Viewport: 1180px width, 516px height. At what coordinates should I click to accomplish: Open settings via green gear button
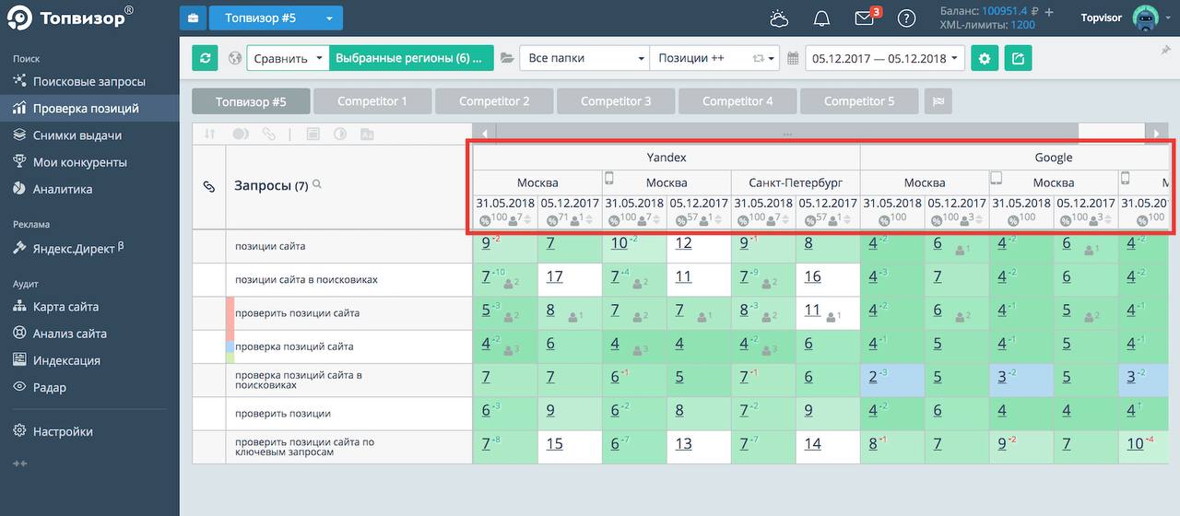pos(985,58)
